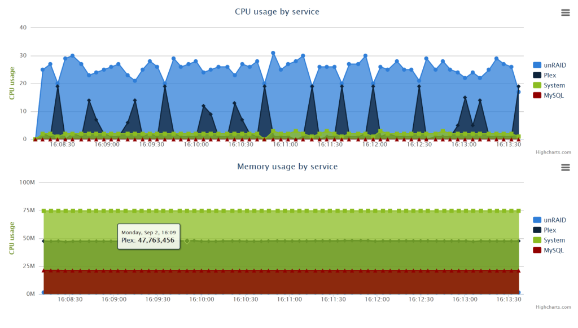
Task: Click the Plex 47,763,456 tooltip box
Action: (148, 237)
